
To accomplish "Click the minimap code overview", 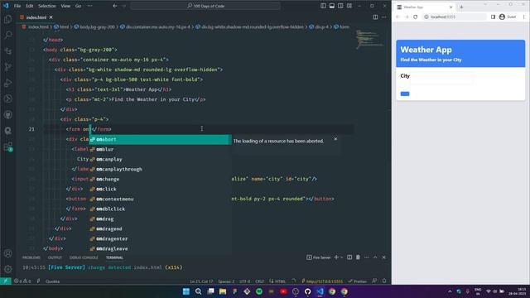I will point(370,40).
